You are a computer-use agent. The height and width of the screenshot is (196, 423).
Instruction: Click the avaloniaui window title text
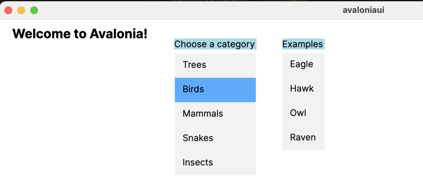(x=363, y=10)
